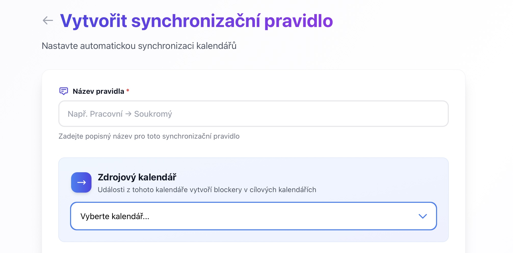Image resolution: width=513 pixels, height=253 pixels.
Task: Open the "Vyberte kalendář..." dropdown
Action: coord(253,216)
